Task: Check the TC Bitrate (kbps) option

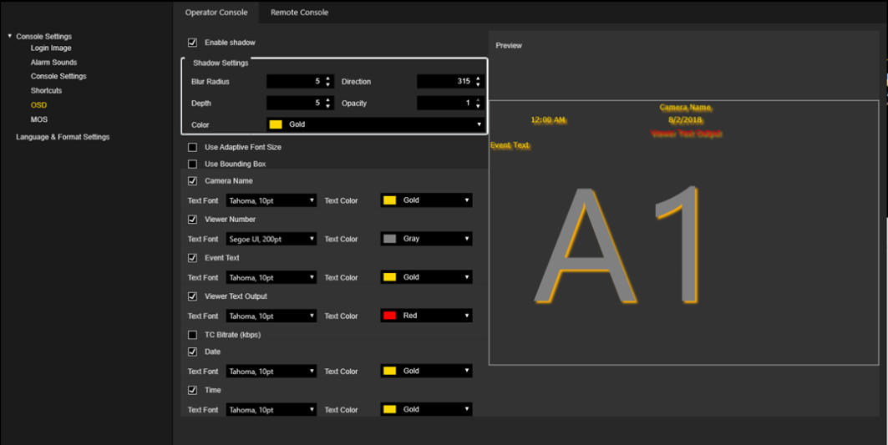Action: point(193,335)
